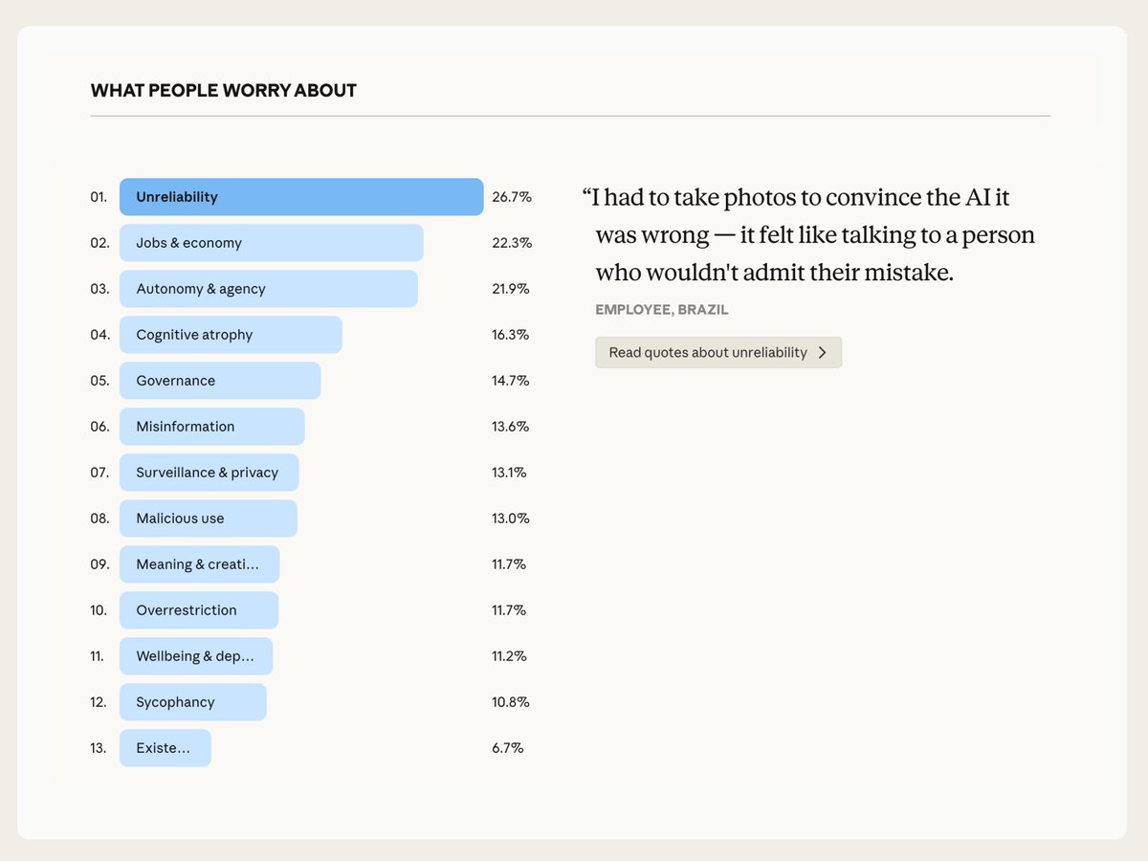Click the 26.7% value for Unreliability
Image resolution: width=1148 pixels, height=861 pixels.
(512, 197)
